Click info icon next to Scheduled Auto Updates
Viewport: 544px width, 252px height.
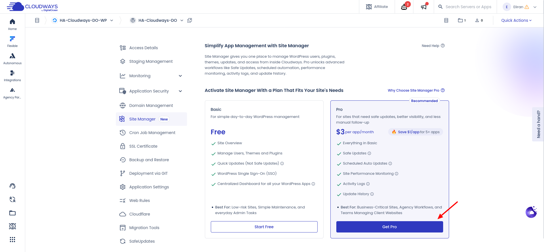[390, 163]
